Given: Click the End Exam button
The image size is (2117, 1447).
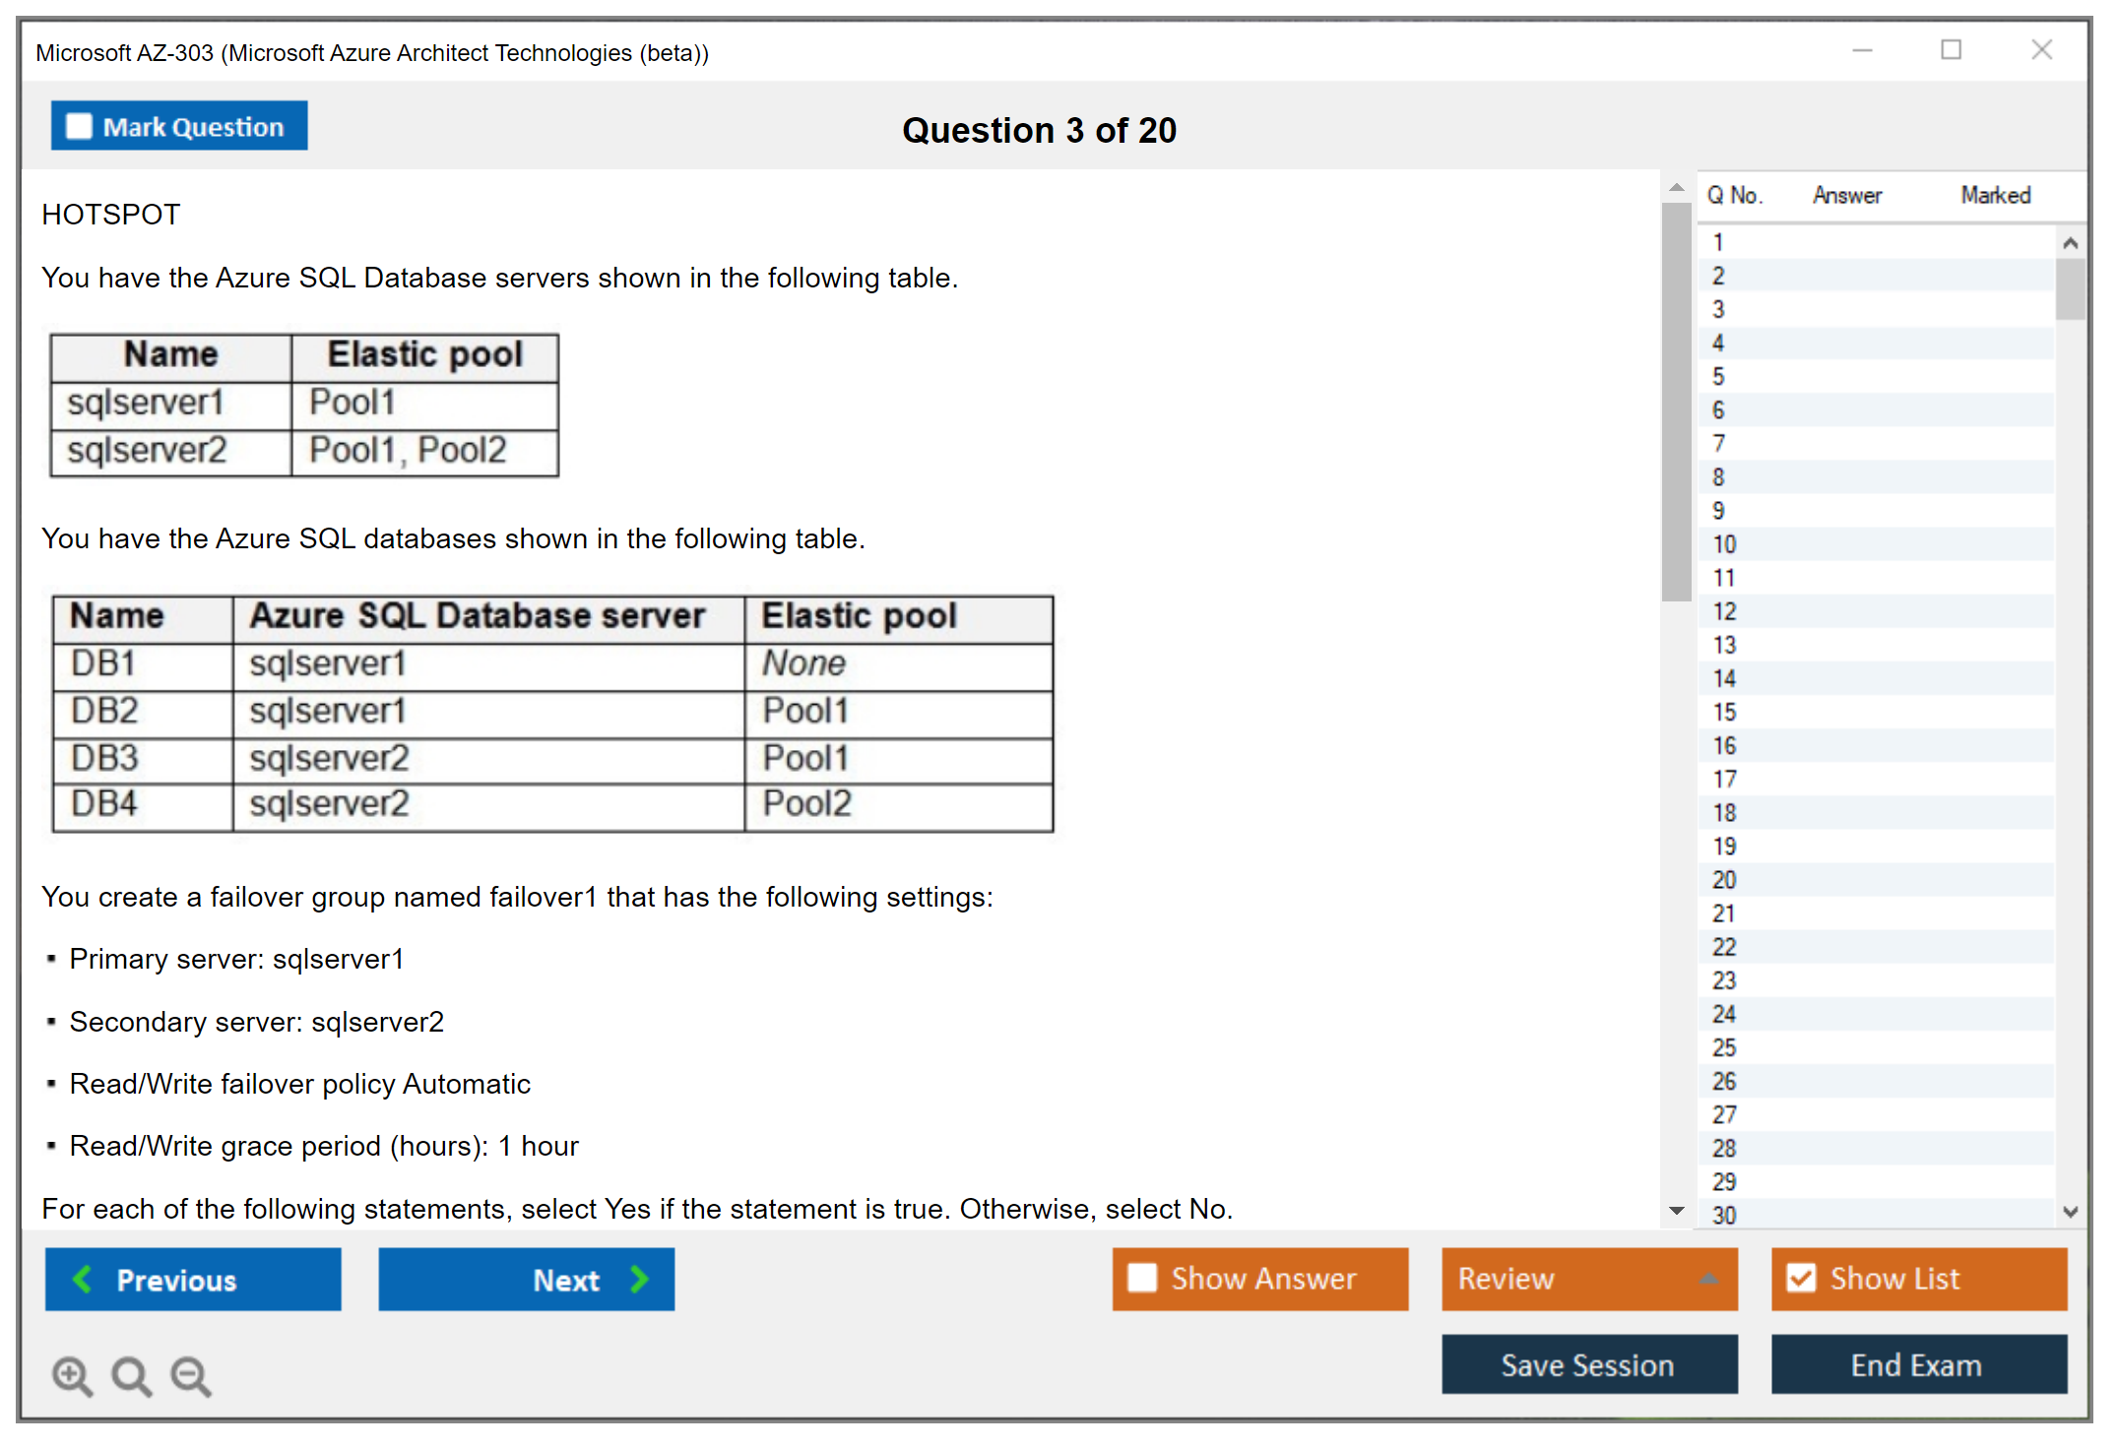Looking at the screenshot, I should coord(1917,1364).
